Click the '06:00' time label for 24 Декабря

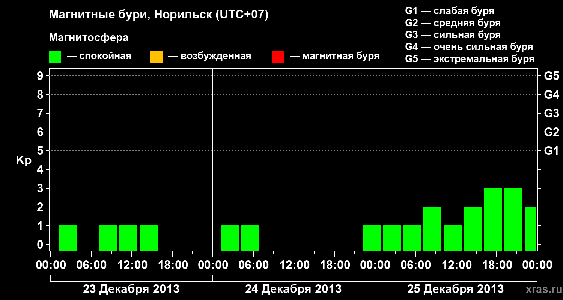point(253,265)
